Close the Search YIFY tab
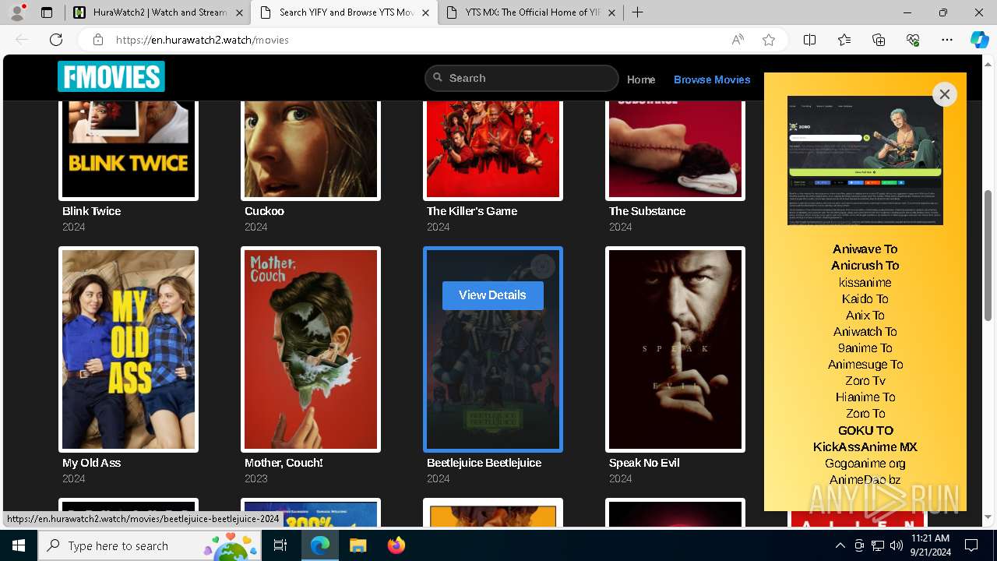 point(425,12)
